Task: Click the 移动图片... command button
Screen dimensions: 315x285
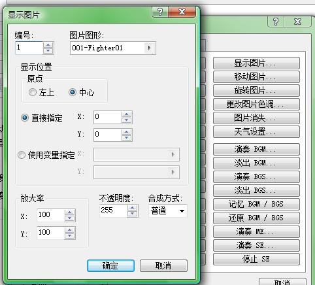Action: (x=256, y=76)
